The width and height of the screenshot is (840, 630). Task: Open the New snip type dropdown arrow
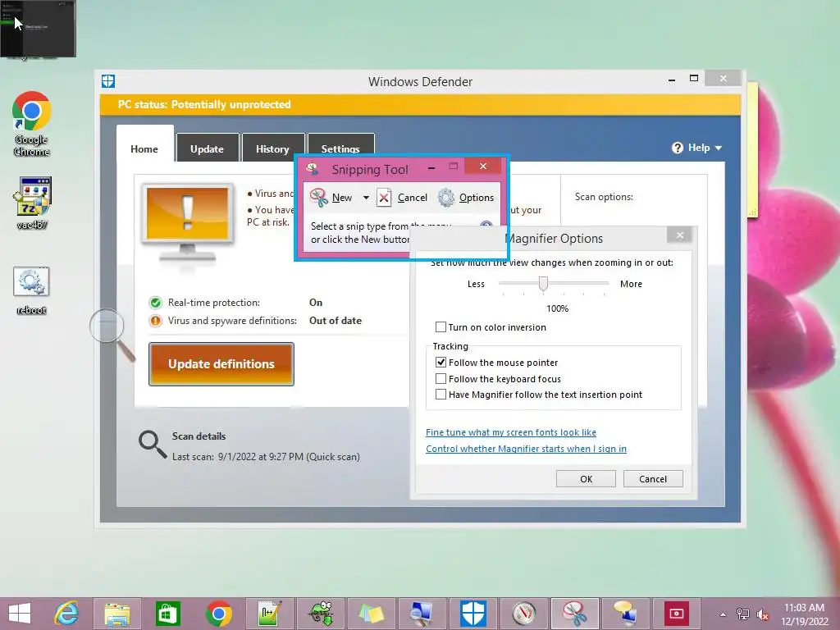(x=366, y=198)
